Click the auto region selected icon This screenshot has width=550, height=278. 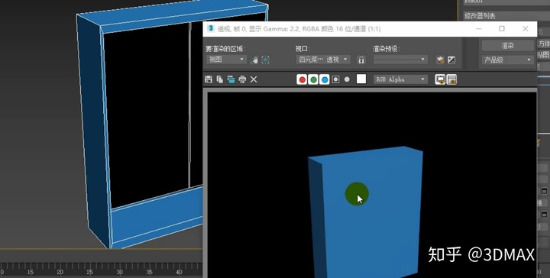coord(266,60)
